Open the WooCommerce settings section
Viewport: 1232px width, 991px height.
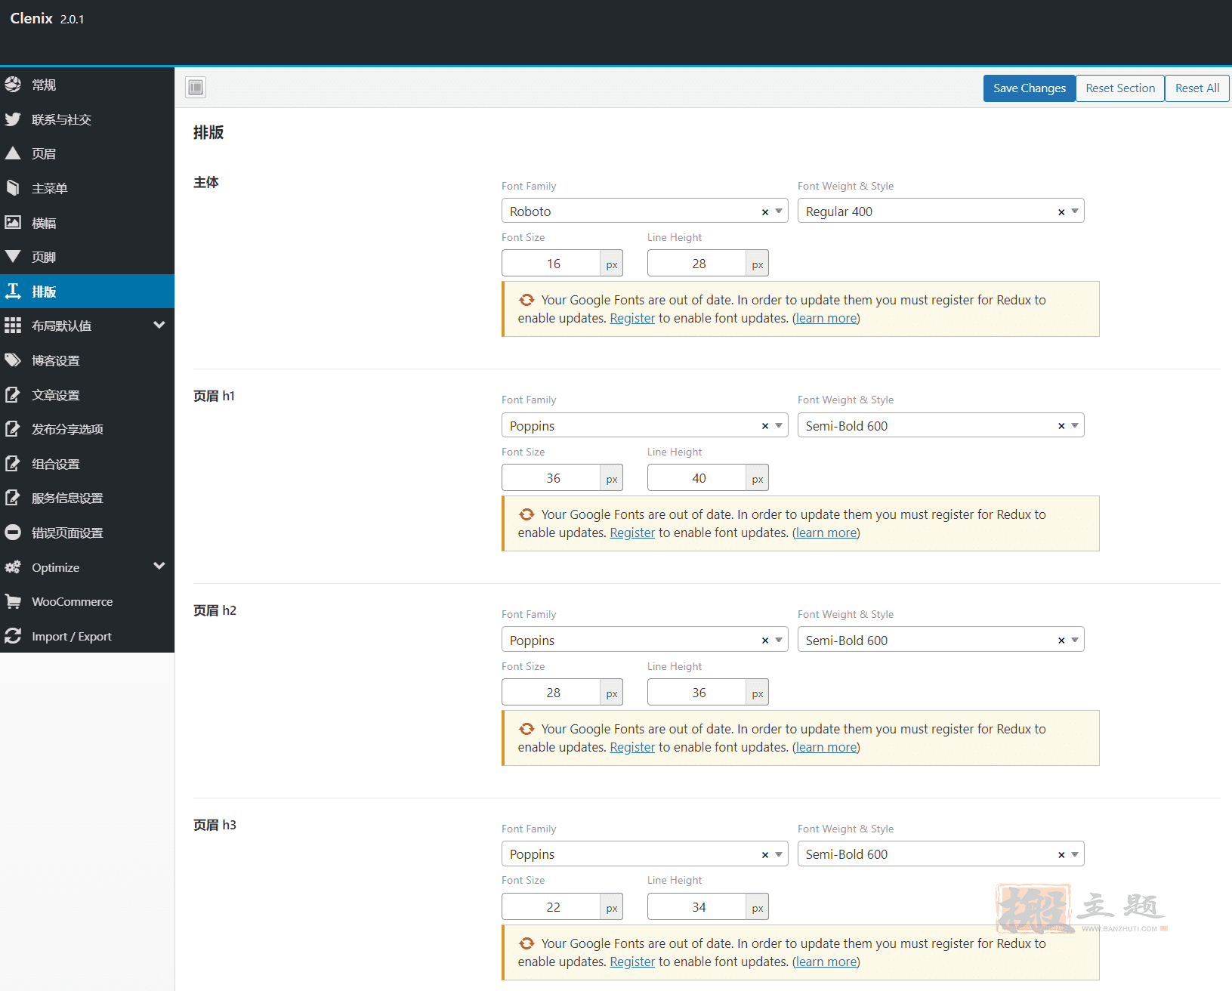click(87, 601)
